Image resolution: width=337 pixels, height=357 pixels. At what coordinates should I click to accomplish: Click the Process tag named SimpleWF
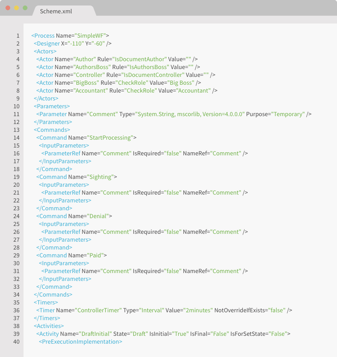tap(70, 36)
